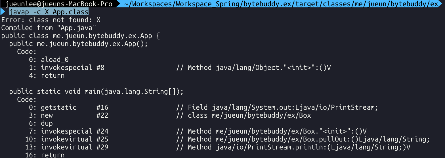Click the 'invokespecial #8' instruction
Screen dimensions: 445x158
[x=67, y=68]
